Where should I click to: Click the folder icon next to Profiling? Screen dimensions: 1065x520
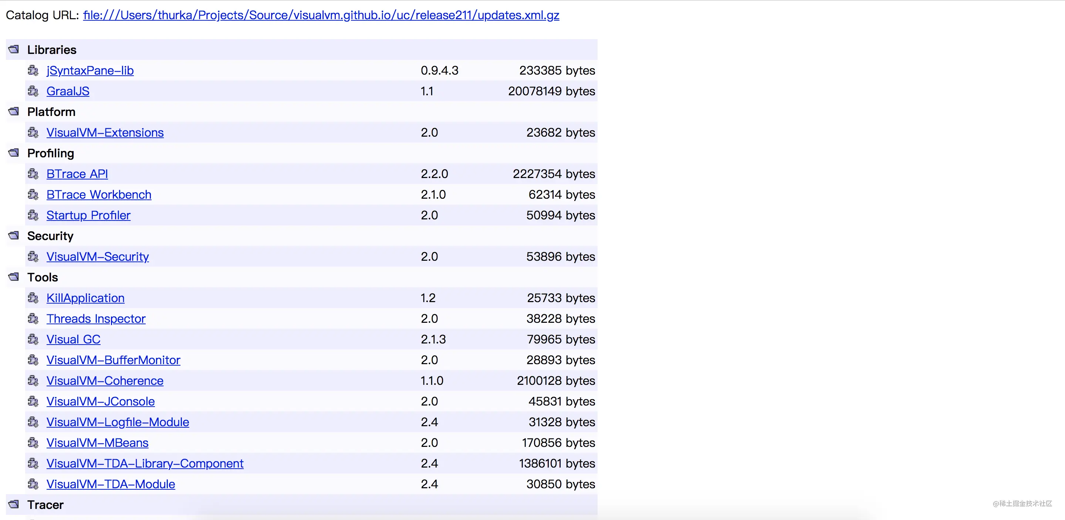point(14,153)
